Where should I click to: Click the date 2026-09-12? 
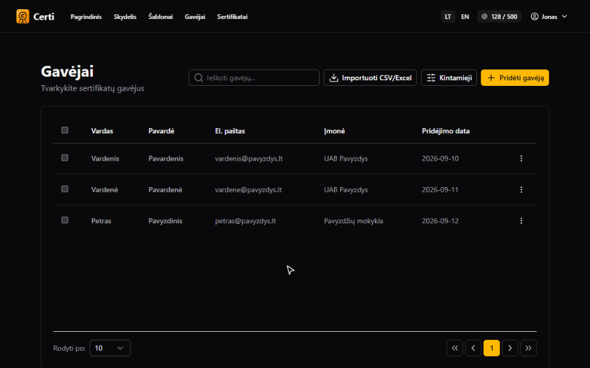pyautogui.click(x=440, y=221)
